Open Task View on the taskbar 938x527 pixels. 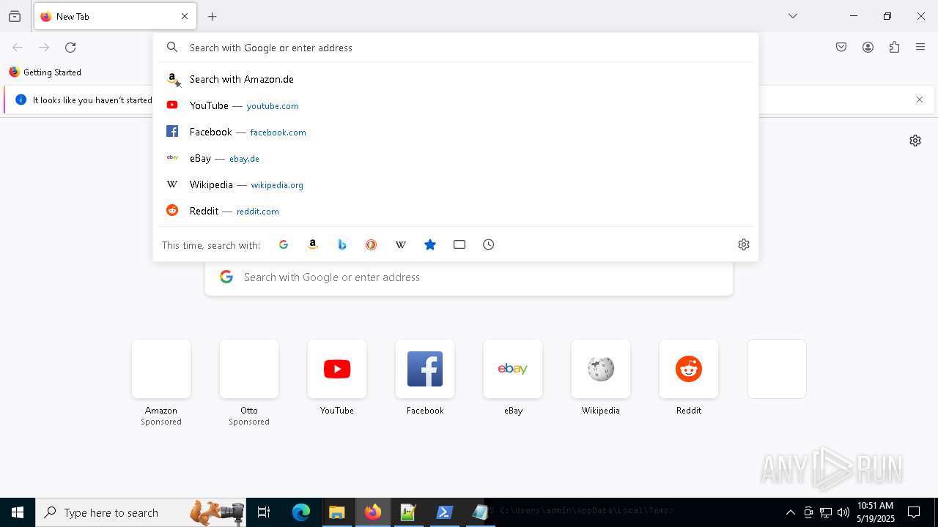264,512
